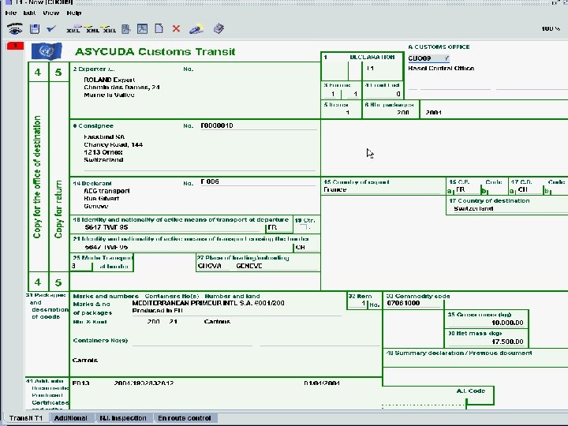Click the red X delete icon
Screen dimensions: 568x426
pyautogui.click(x=176, y=28)
